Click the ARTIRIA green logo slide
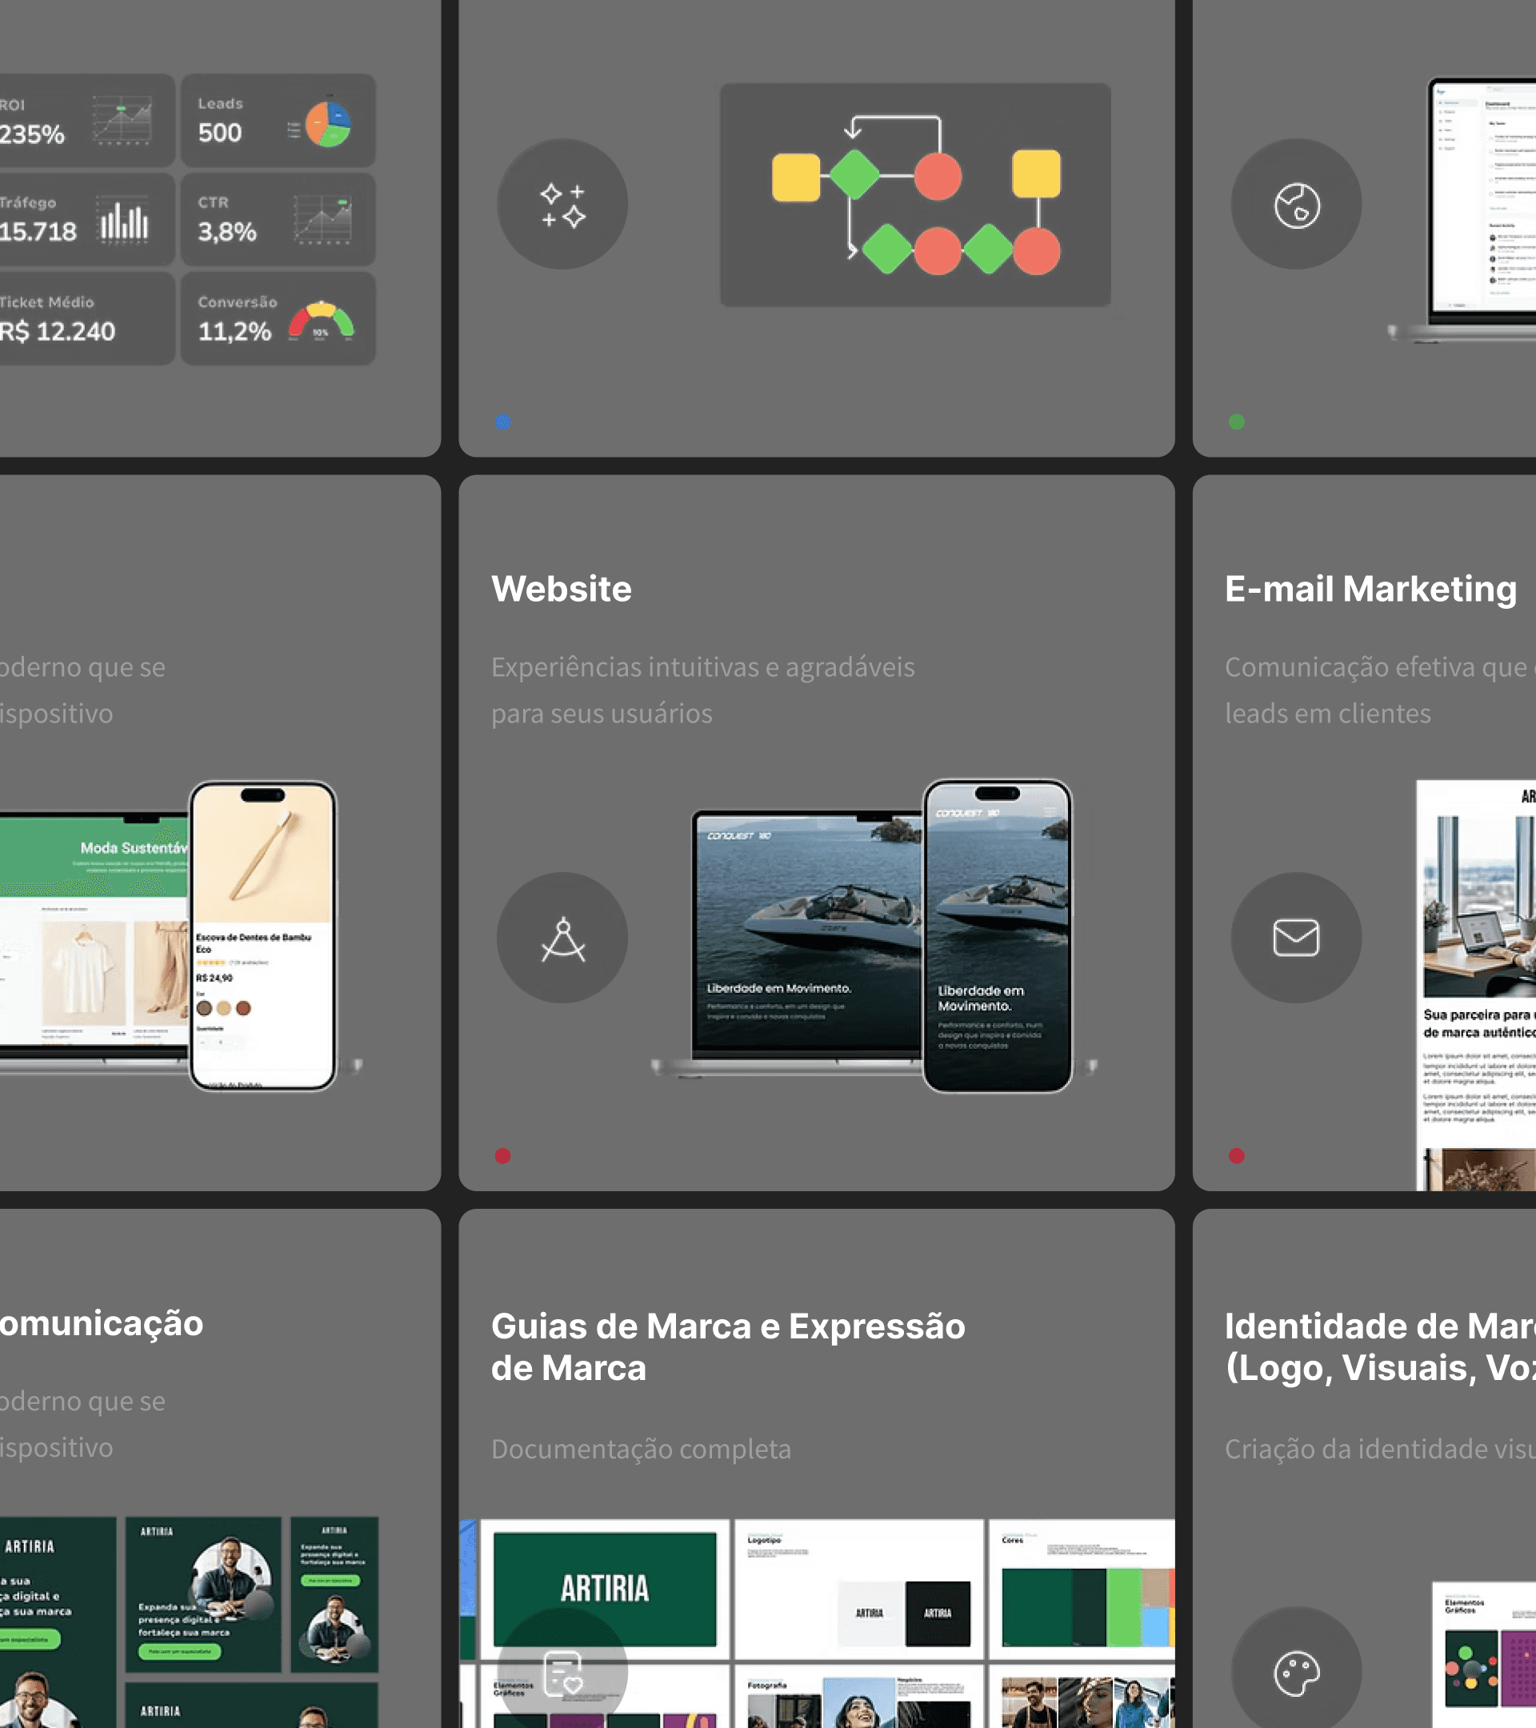This screenshot has height=1728, width=1536. (x=605, y=1589)
